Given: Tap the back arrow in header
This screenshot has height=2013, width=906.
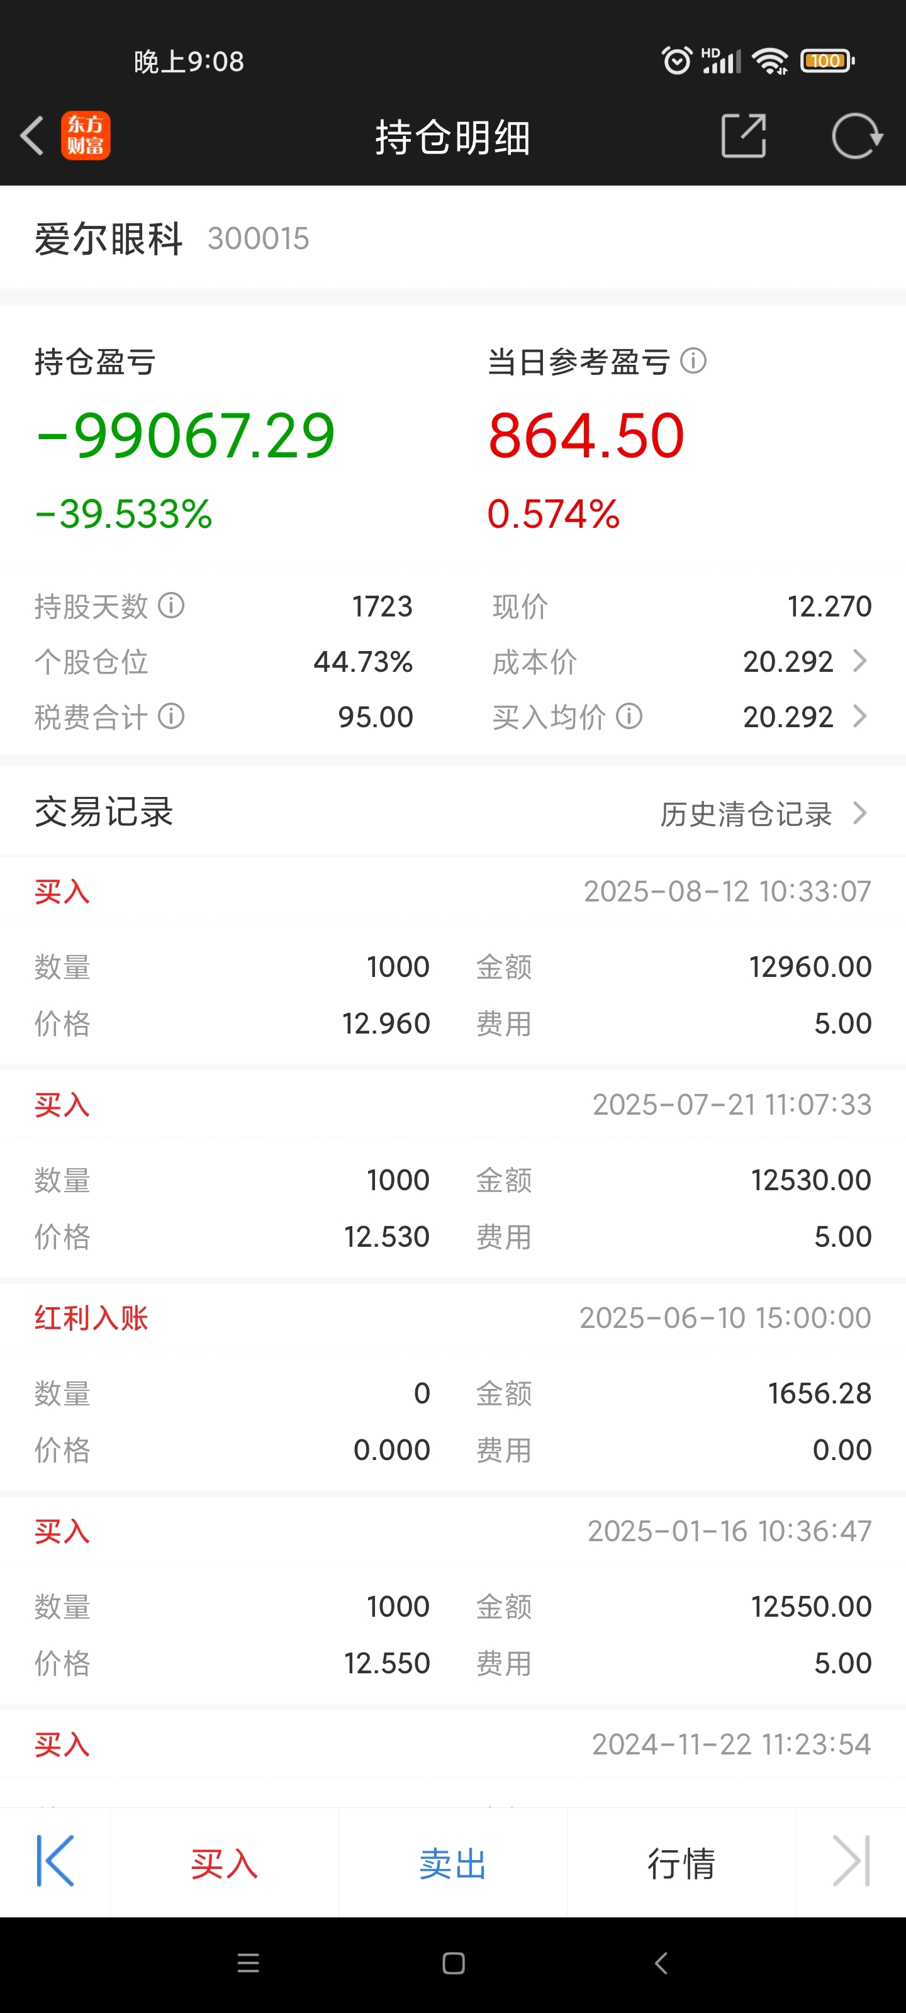Looking at the screenshot, I should [32, 136].
